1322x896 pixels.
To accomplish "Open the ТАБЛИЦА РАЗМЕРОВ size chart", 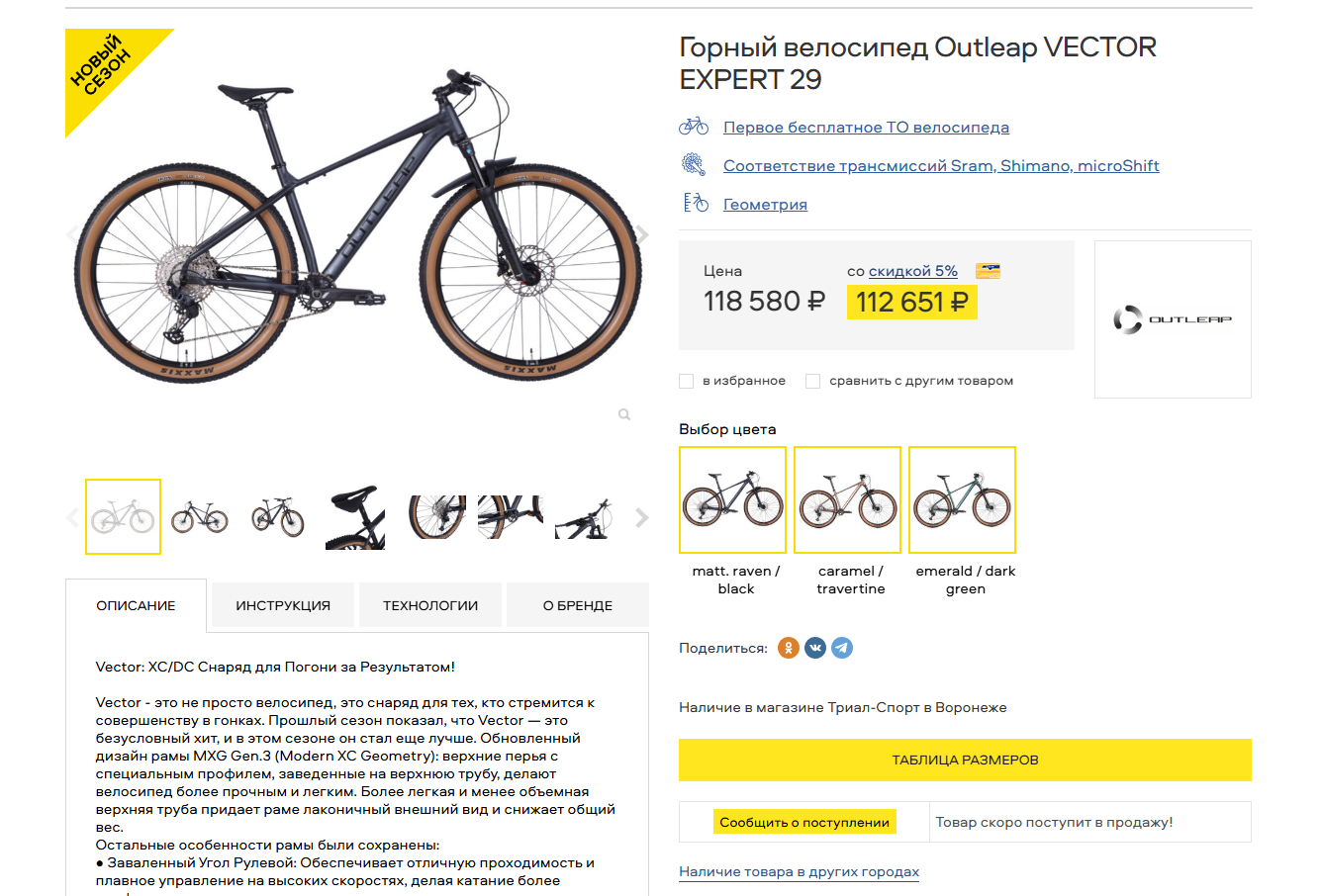I will pos(965,760).
